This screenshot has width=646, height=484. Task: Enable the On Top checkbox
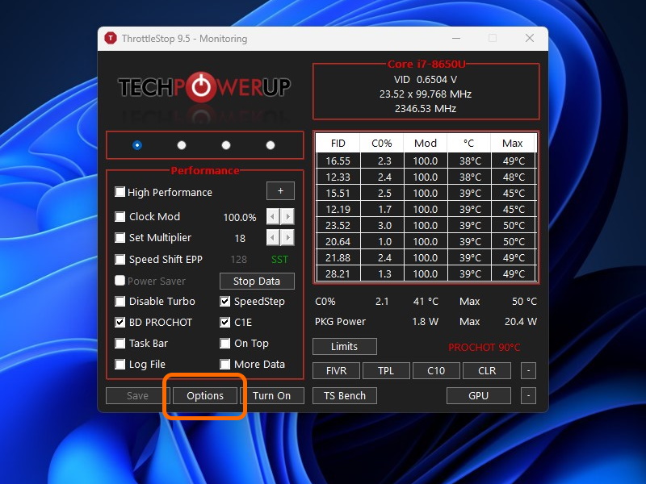point(224,343)
